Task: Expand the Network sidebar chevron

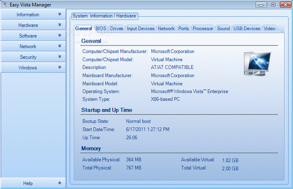Action: (x=60, y=46)
